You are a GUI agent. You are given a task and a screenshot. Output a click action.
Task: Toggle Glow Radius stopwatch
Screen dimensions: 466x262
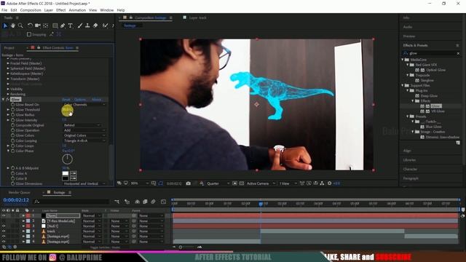tap(13, 115)
